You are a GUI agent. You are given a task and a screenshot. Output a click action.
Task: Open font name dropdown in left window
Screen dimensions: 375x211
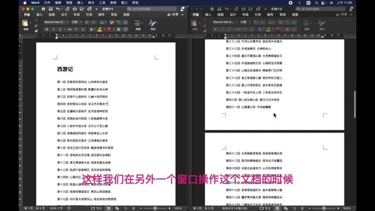click(x=68, y=22)
